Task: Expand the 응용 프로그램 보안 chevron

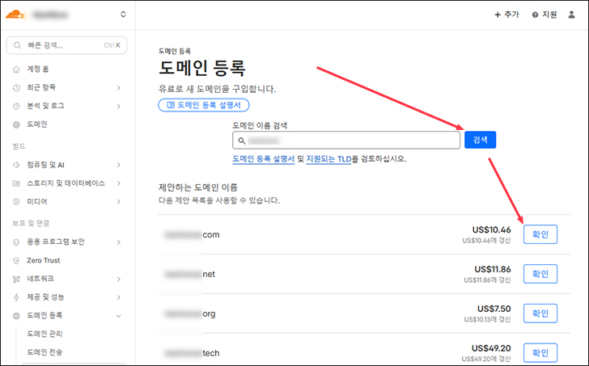Action: [119, 242]
